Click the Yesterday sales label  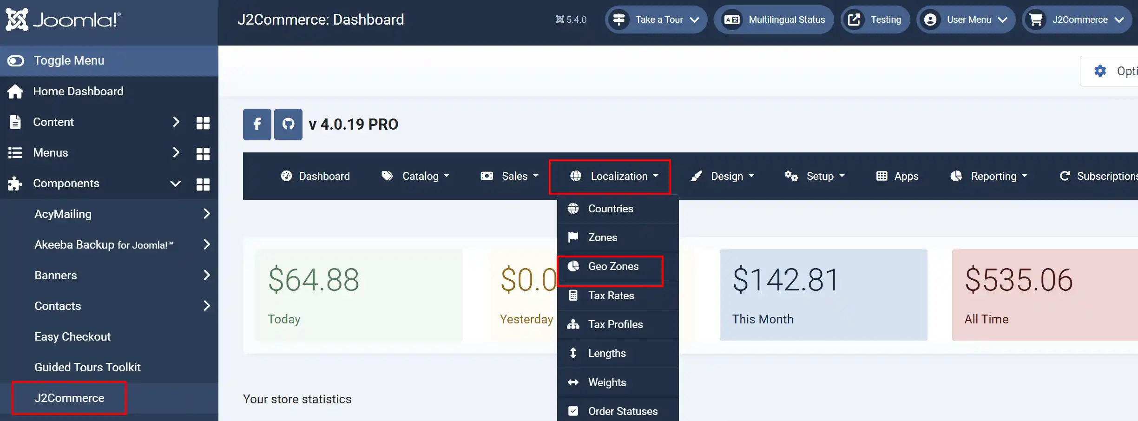[526, 319]
